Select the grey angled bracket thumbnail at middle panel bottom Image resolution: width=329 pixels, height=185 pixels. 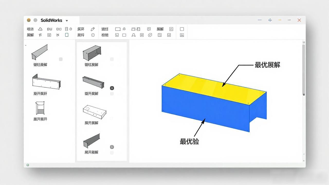[x=92, y=141]
